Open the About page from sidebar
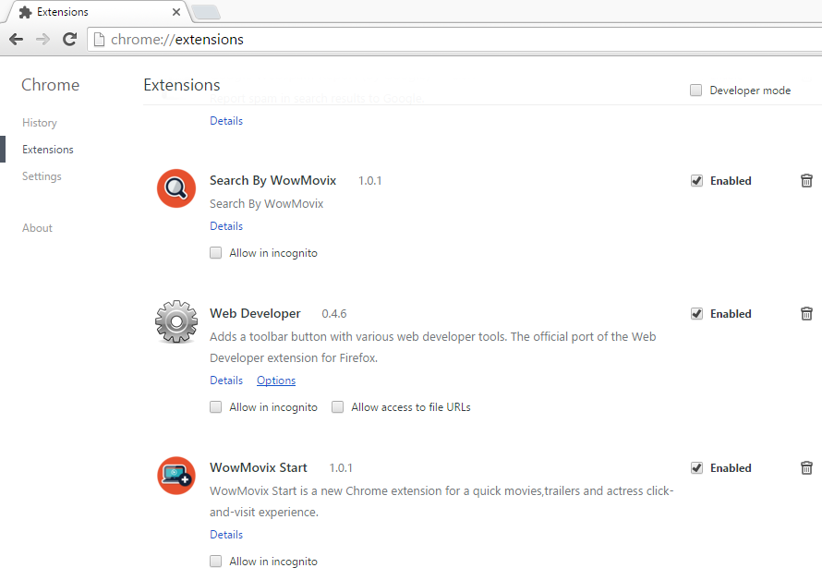The height and width of the screenshot is (568, 822). (37, 228)
